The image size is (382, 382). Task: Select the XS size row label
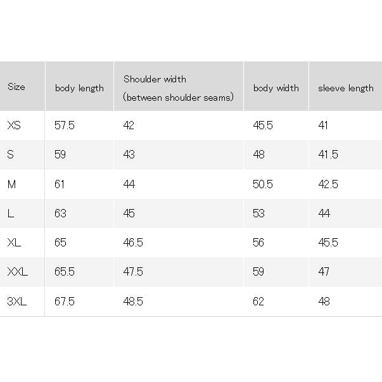[x=14, y=125]
